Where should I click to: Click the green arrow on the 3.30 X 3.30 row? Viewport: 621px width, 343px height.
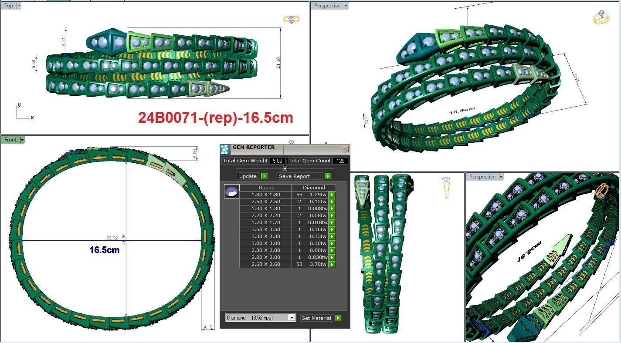click(332, 236)
